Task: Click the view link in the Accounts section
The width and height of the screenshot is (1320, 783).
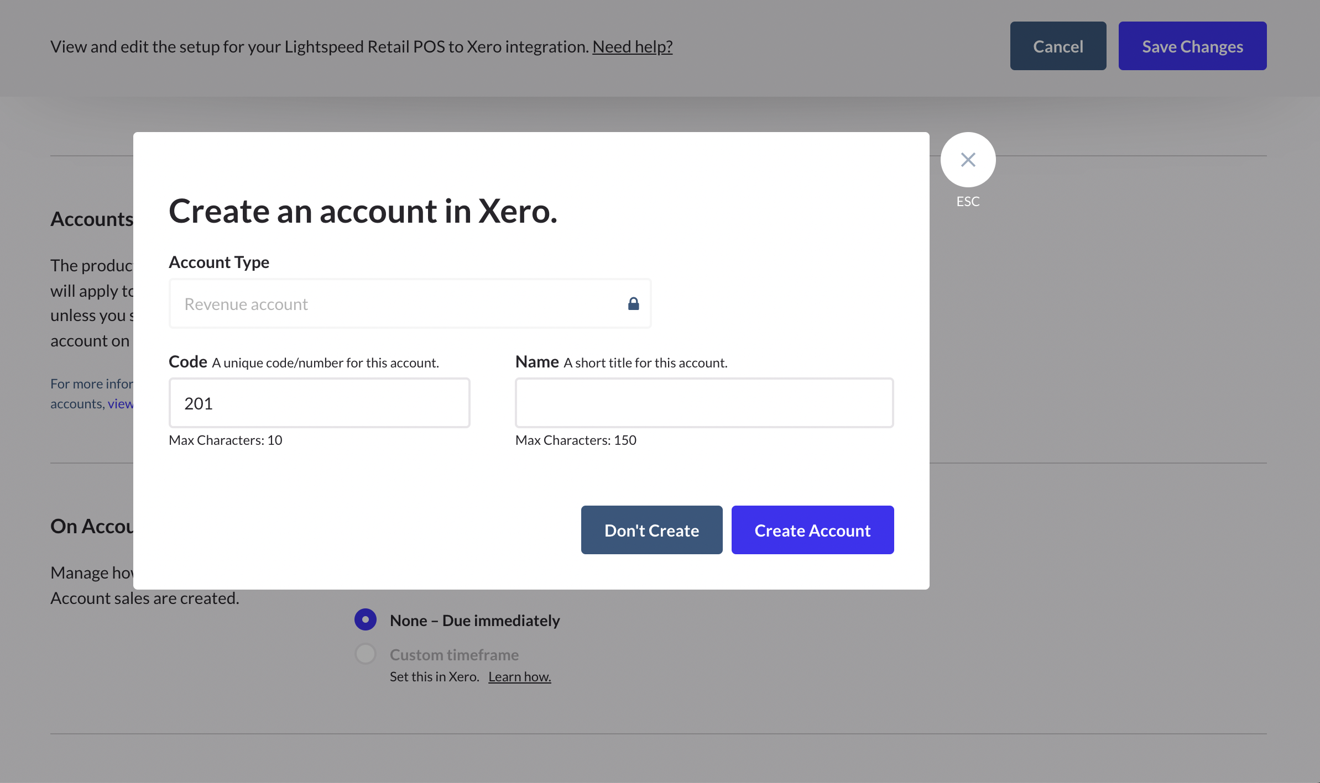Action: [121, 403]
